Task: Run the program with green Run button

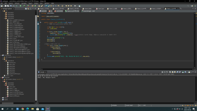Action: coord(20,6)
